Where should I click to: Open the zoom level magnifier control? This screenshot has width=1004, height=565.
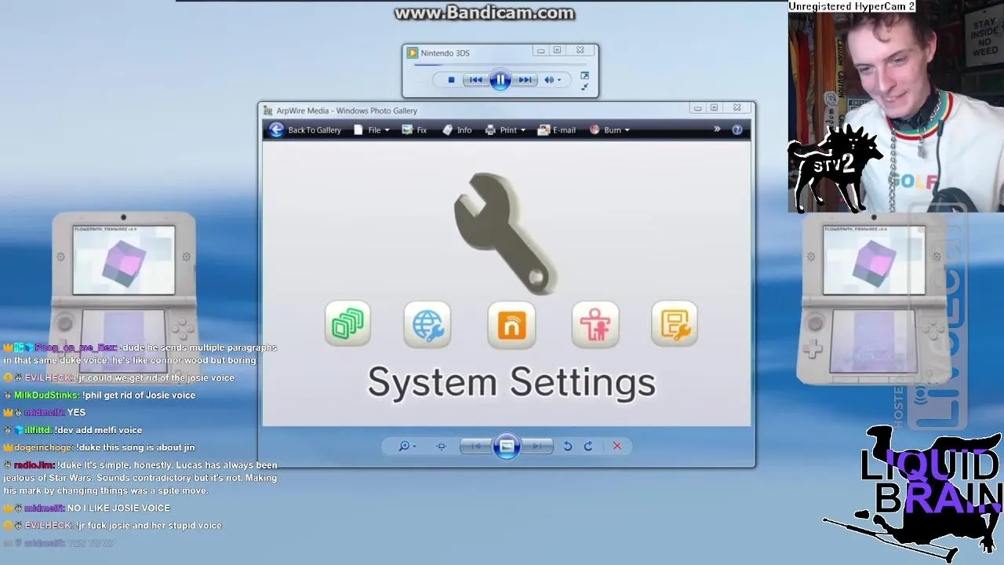pos(406,447)
